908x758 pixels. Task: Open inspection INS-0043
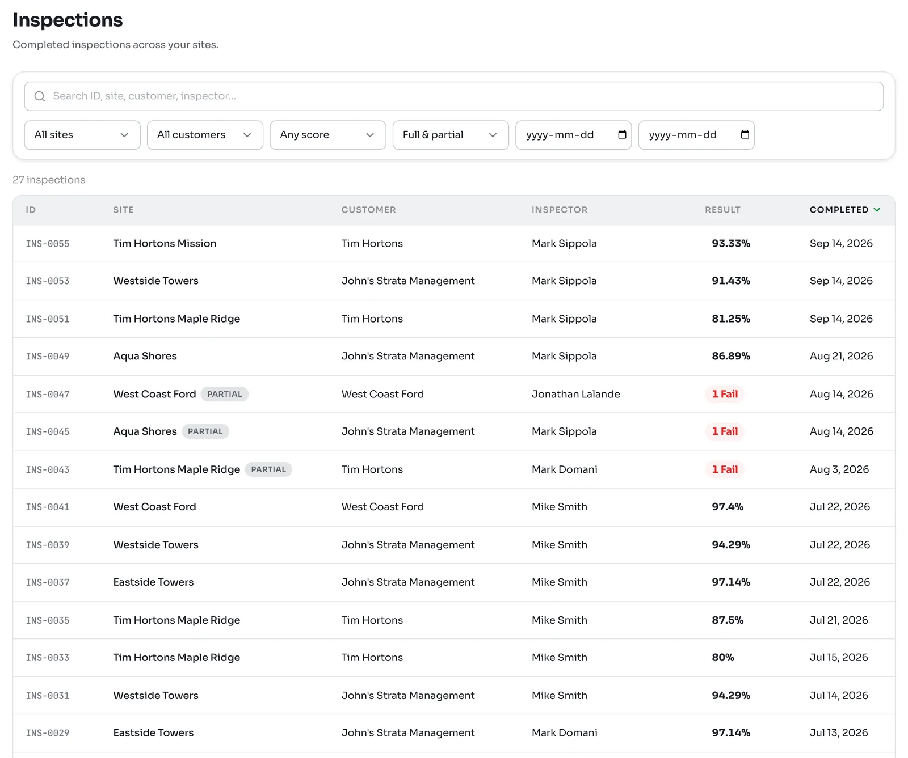pos(453,469)
